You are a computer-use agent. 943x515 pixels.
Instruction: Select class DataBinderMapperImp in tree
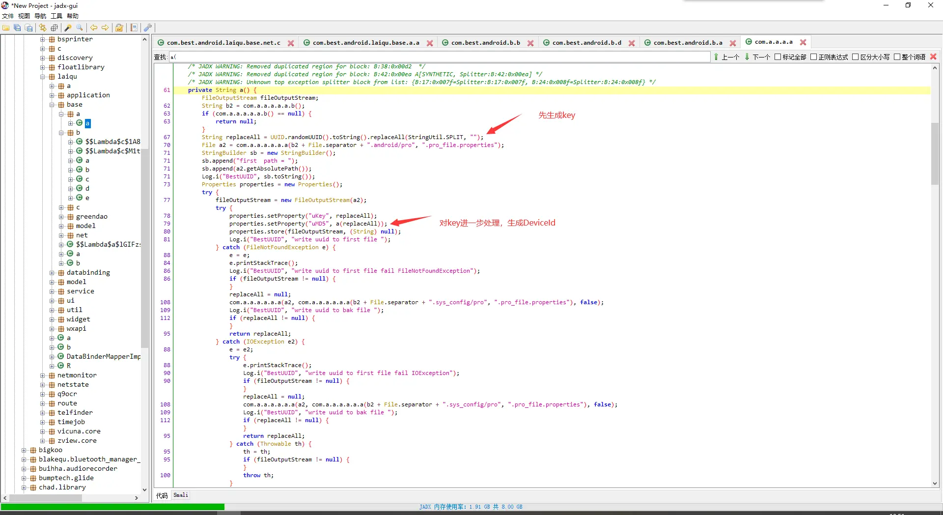(x=104, y=357)
